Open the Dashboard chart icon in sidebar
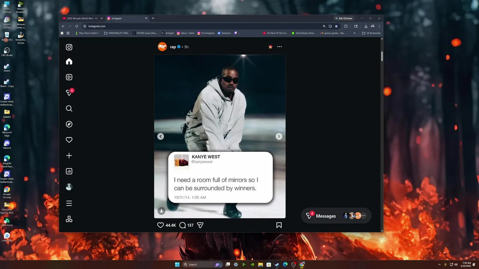 69,171
